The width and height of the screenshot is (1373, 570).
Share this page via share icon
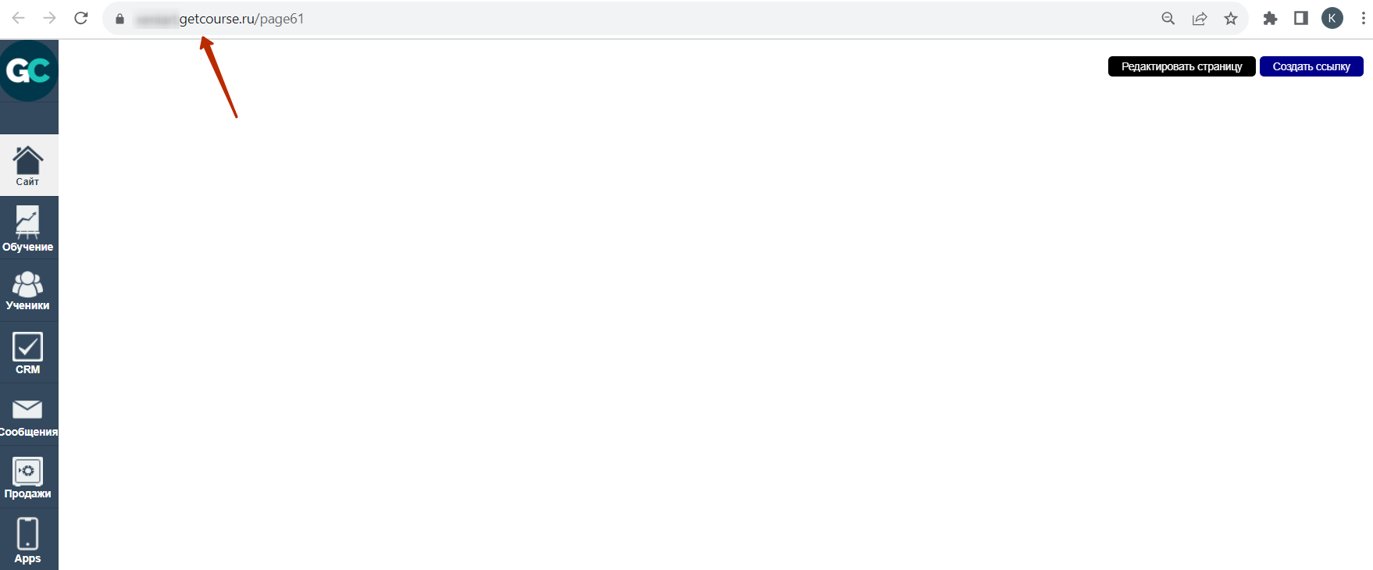(x=1200, y=19)
